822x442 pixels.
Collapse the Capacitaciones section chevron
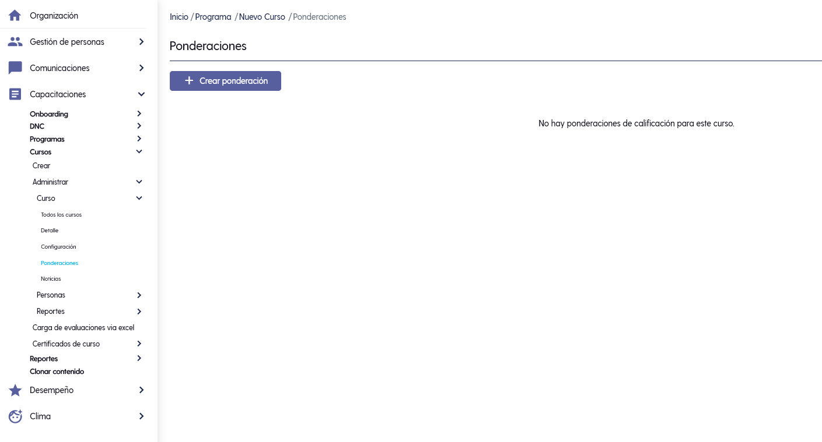141,94
